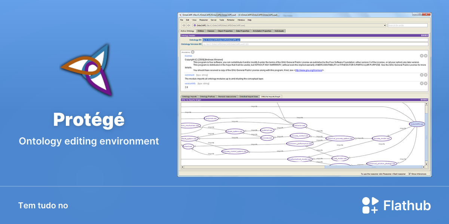The width and height of the screenshot is (449, 224).
Task: Select the behavior.owl node in the graph
Action: (300, 125)
